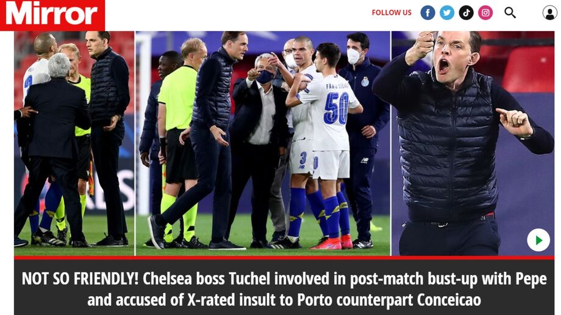Viewport: 561px width, 315px height.
Task: Open the Tuchel bust-up headline article
Action: click(284, 289)
